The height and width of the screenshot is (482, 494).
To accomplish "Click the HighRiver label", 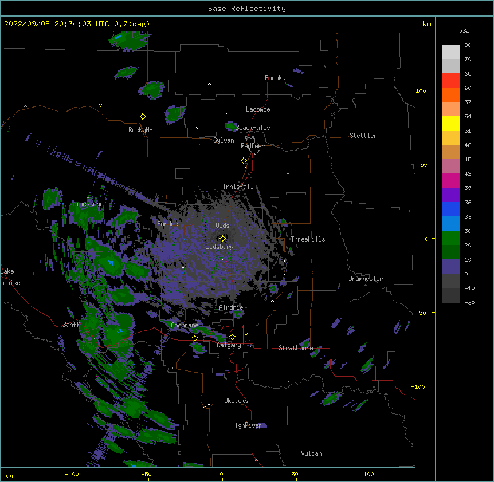I will [x=246, y=425].
